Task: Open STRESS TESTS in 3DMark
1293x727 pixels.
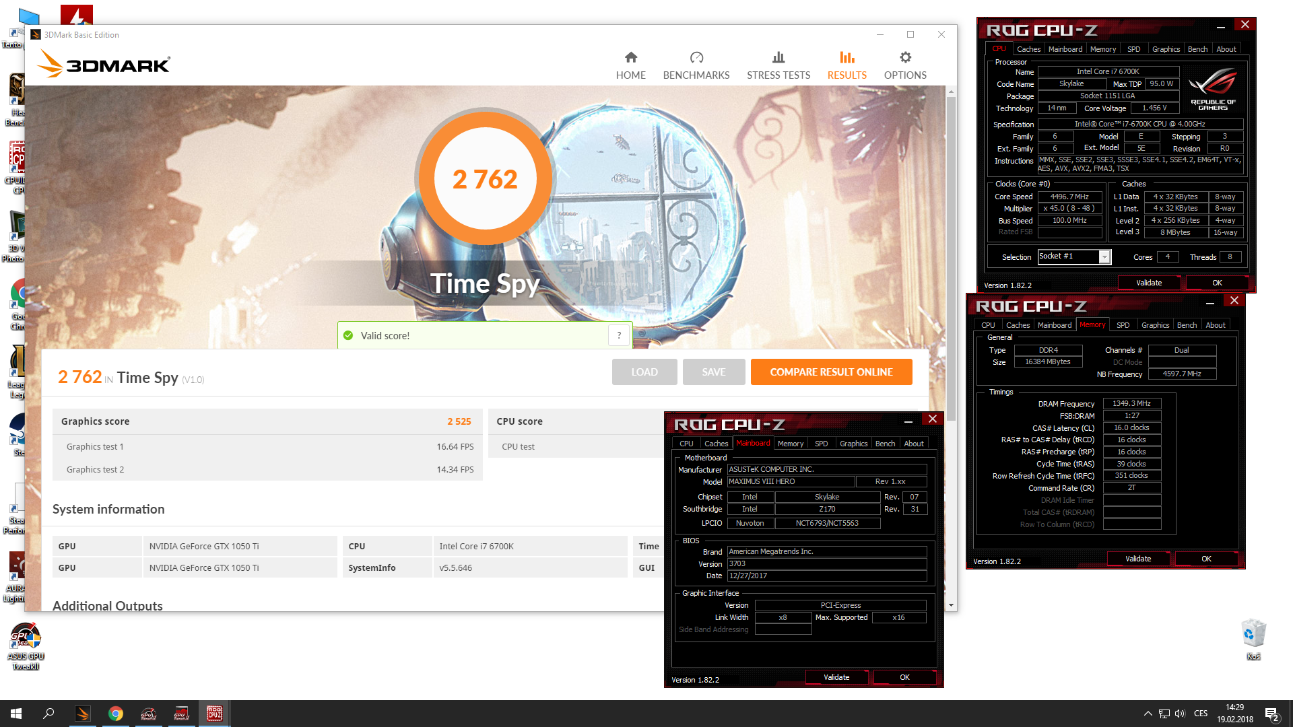Action: click(778, 65)
